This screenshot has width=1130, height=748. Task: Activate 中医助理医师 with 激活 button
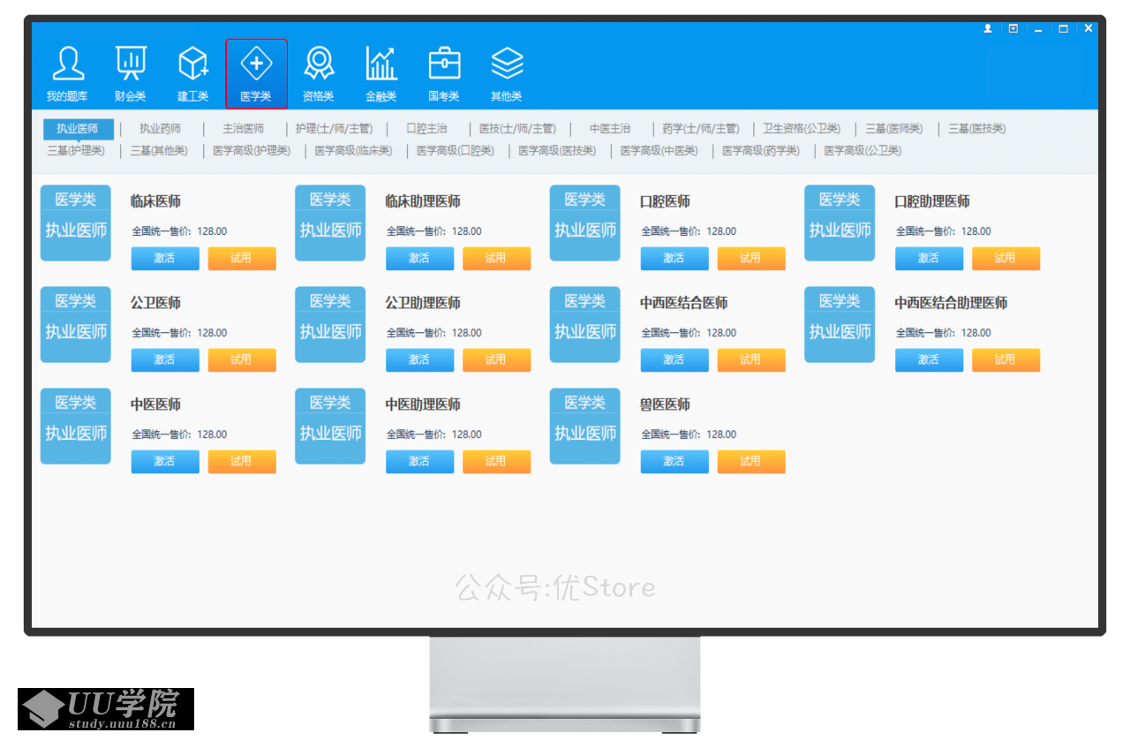click(x=419, y=461)
